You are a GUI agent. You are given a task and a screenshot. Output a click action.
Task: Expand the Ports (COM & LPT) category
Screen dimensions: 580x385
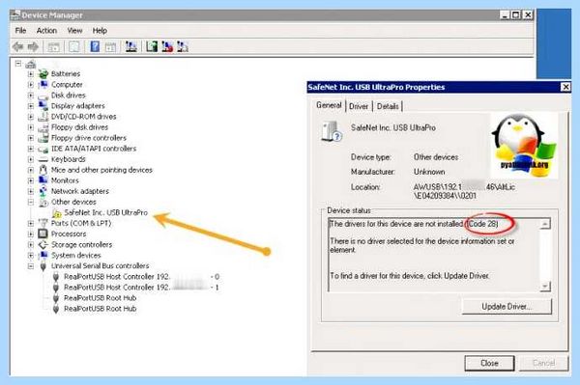pos(31,223)
